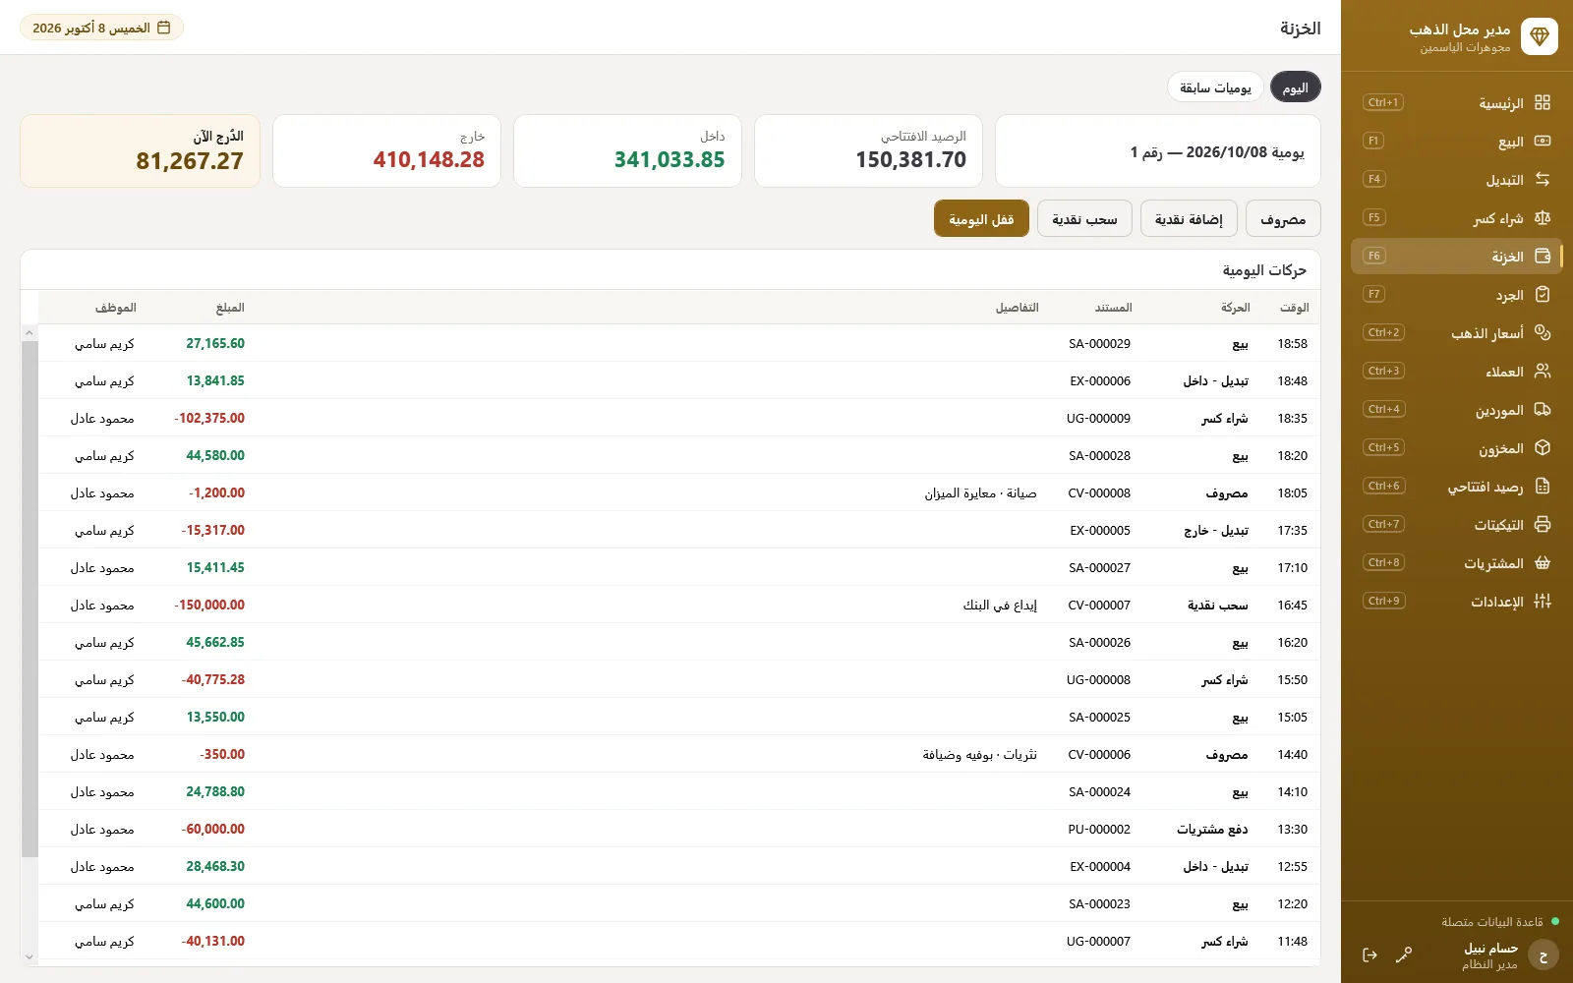
Task: Open the التيكتات printer icon
Action: click(x=1542, y=524)
